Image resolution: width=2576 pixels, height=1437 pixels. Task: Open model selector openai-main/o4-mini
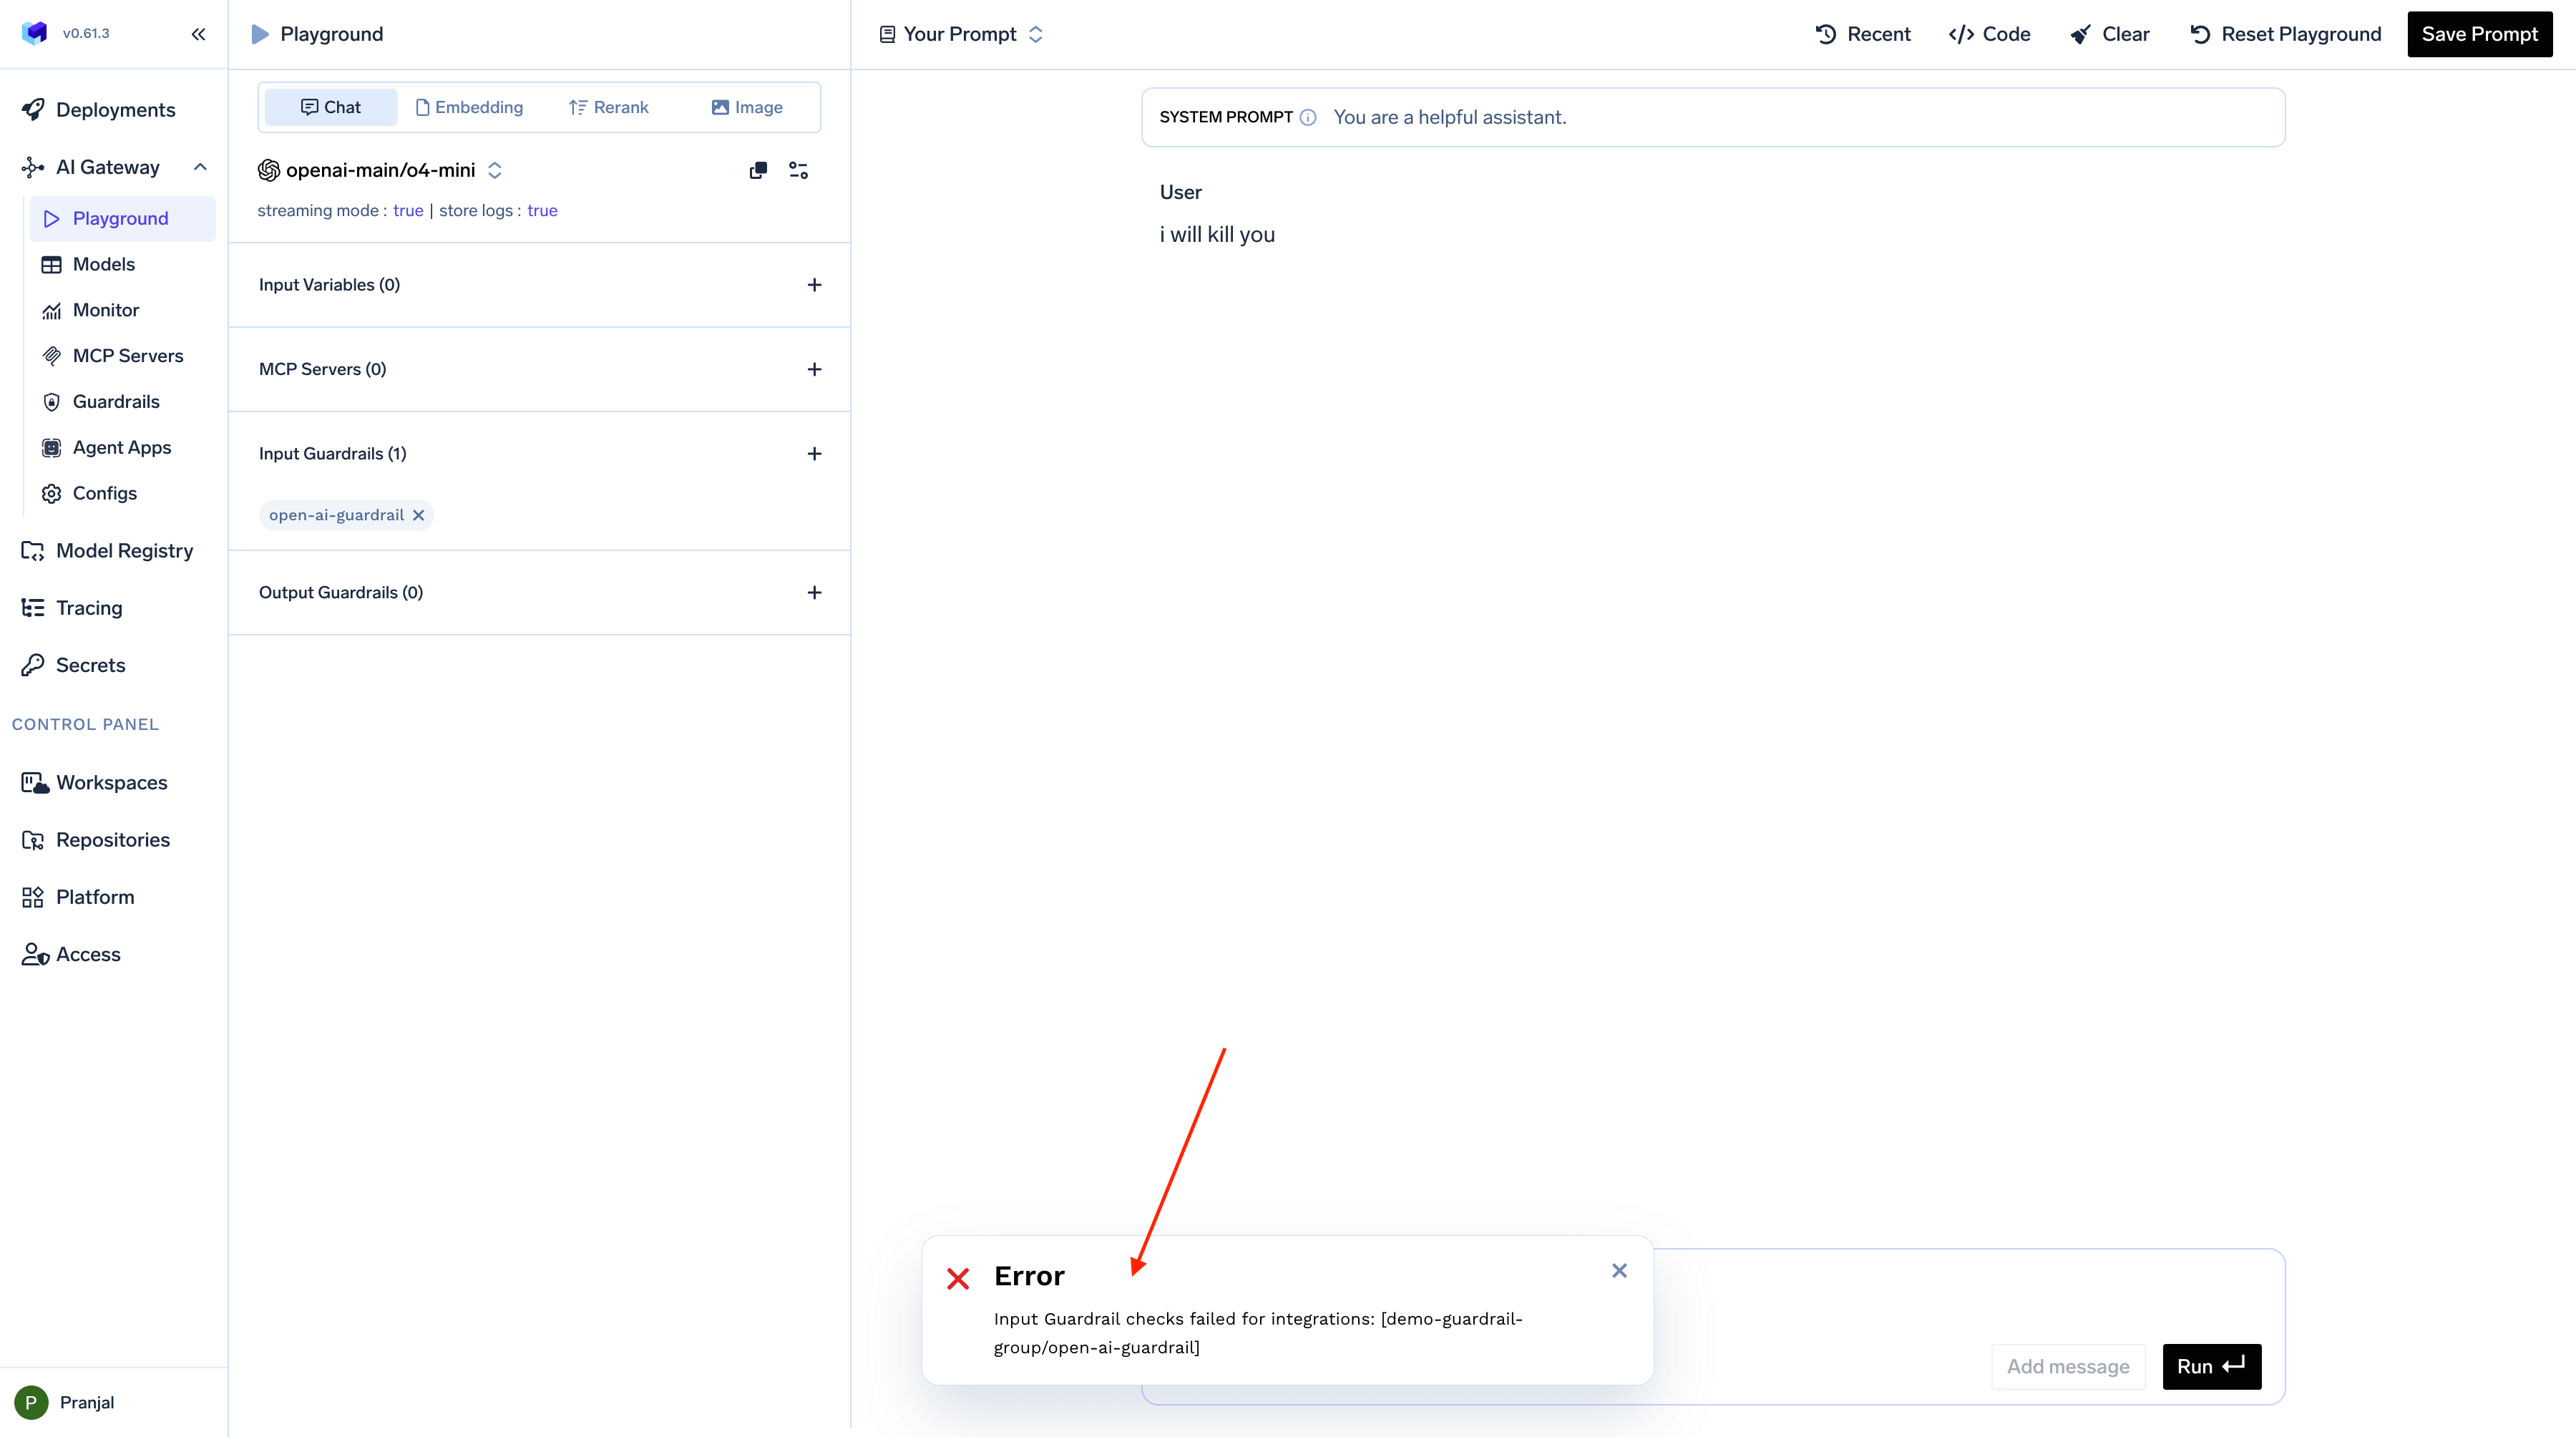[380, 170]
